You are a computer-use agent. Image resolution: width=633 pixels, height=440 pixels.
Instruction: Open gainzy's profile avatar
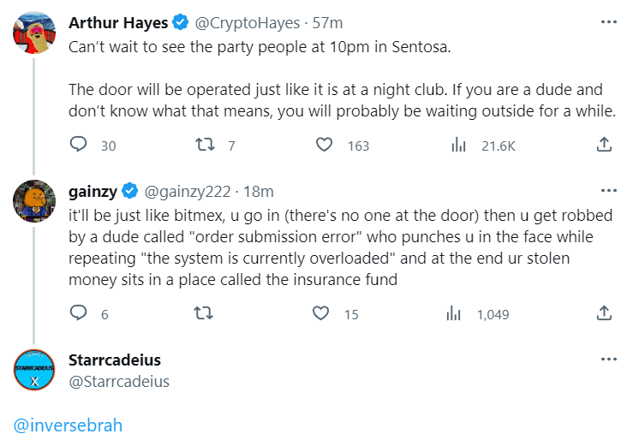pyautogui.click(x=35, y=202)
